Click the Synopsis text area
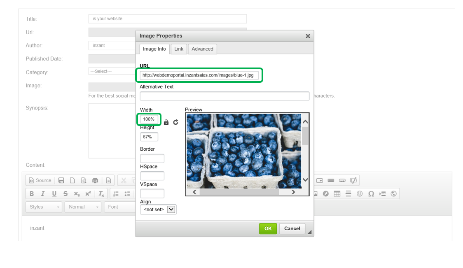 click(112, 131)
